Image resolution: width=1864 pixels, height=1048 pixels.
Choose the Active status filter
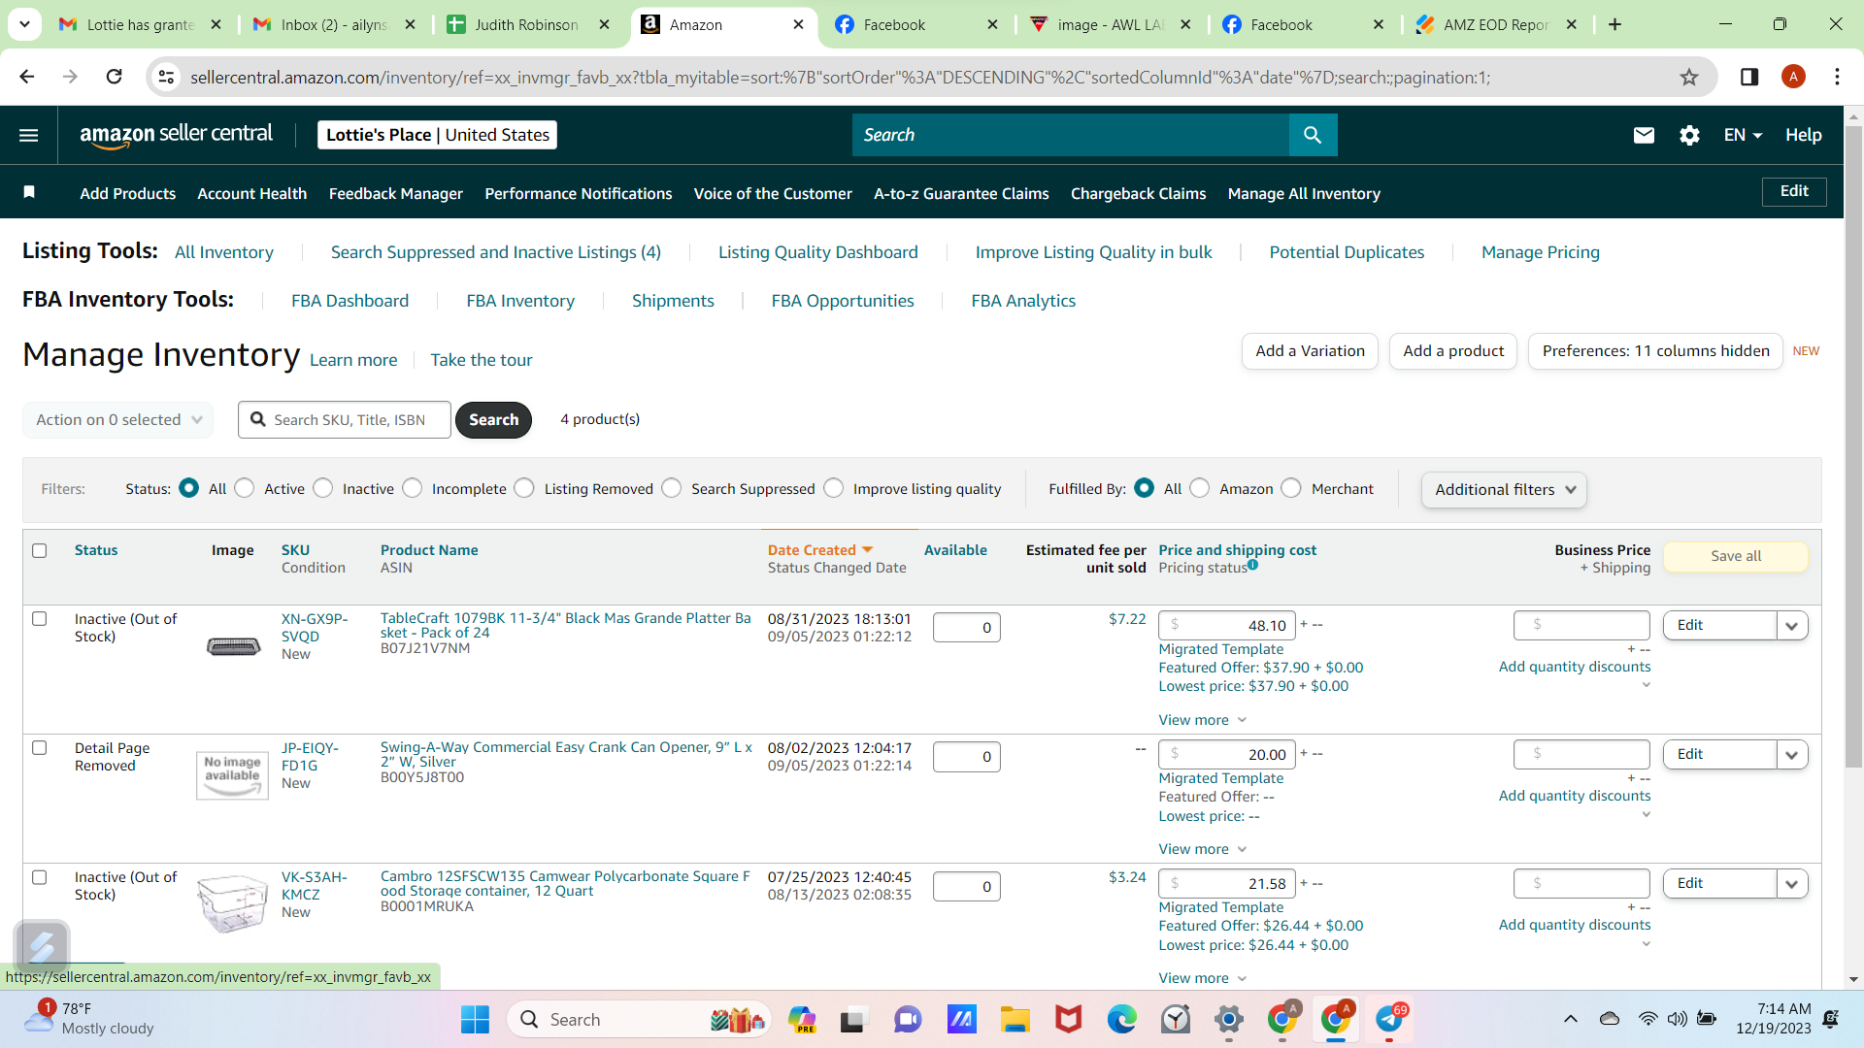(x=245, y=488)
